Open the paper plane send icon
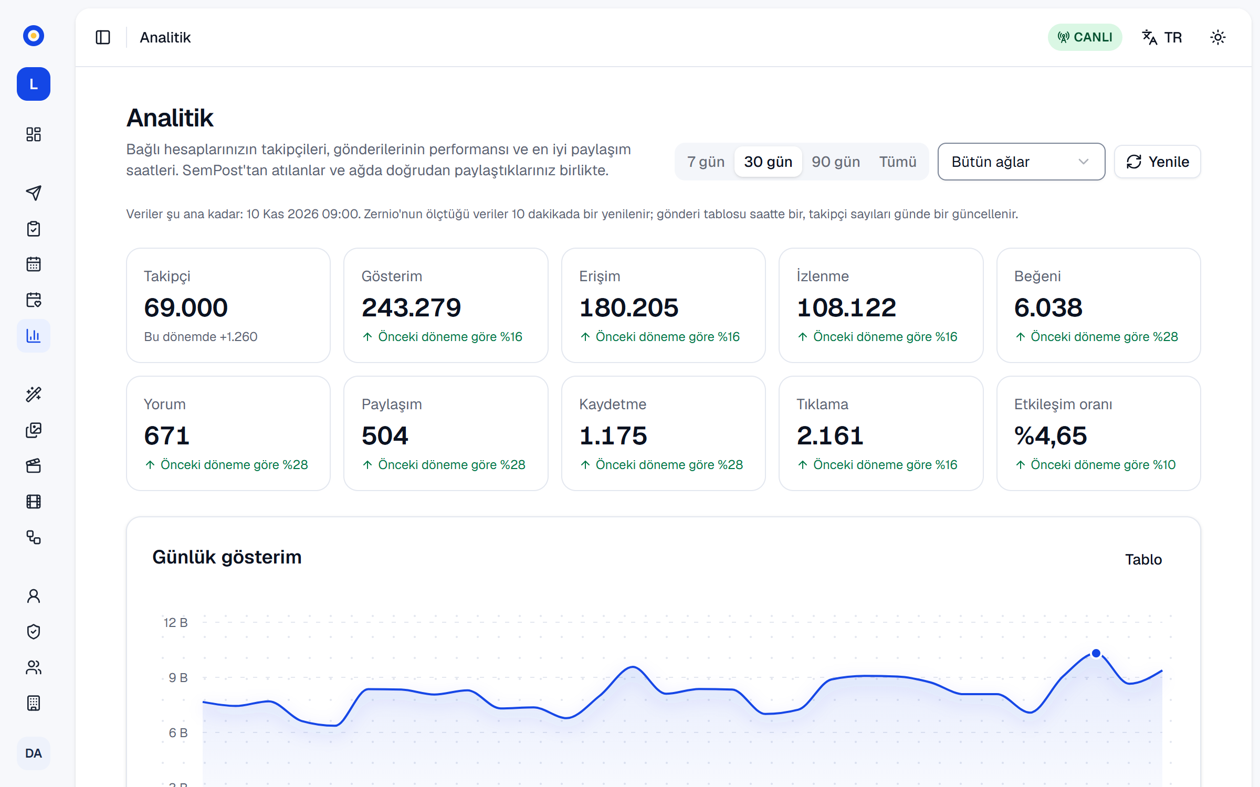 coord(34,193)
